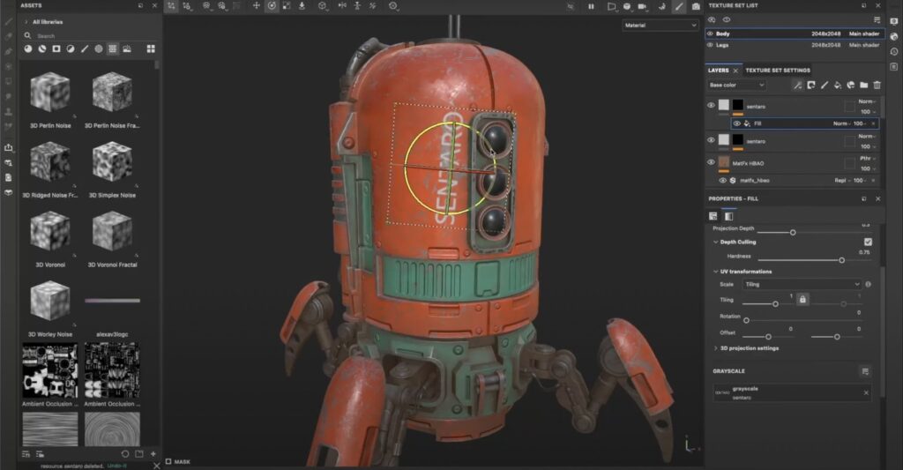The width and height of the screenshot is (903, 470).
Task: Open the second Properties Fill tab icon
Action: coord(729,216)
